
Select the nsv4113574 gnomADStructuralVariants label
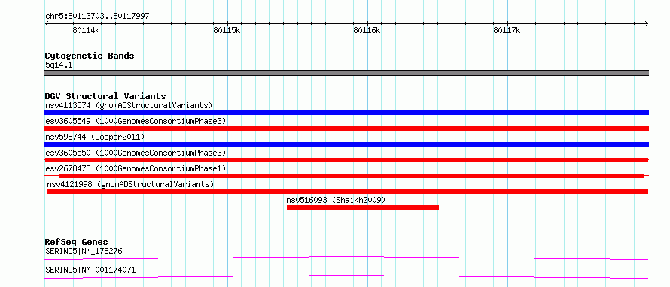tap(129, 105)
